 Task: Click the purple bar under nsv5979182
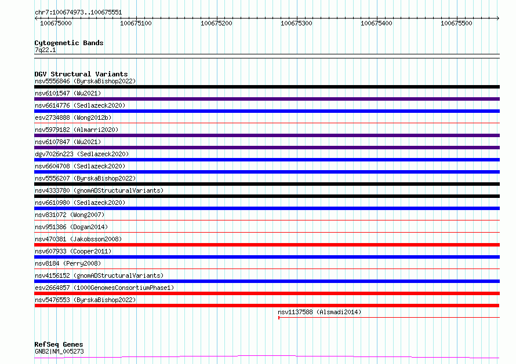click(x=267, y=135)
